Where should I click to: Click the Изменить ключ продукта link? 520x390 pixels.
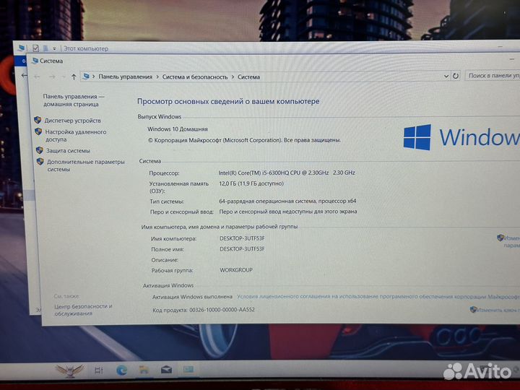(497, 310)
